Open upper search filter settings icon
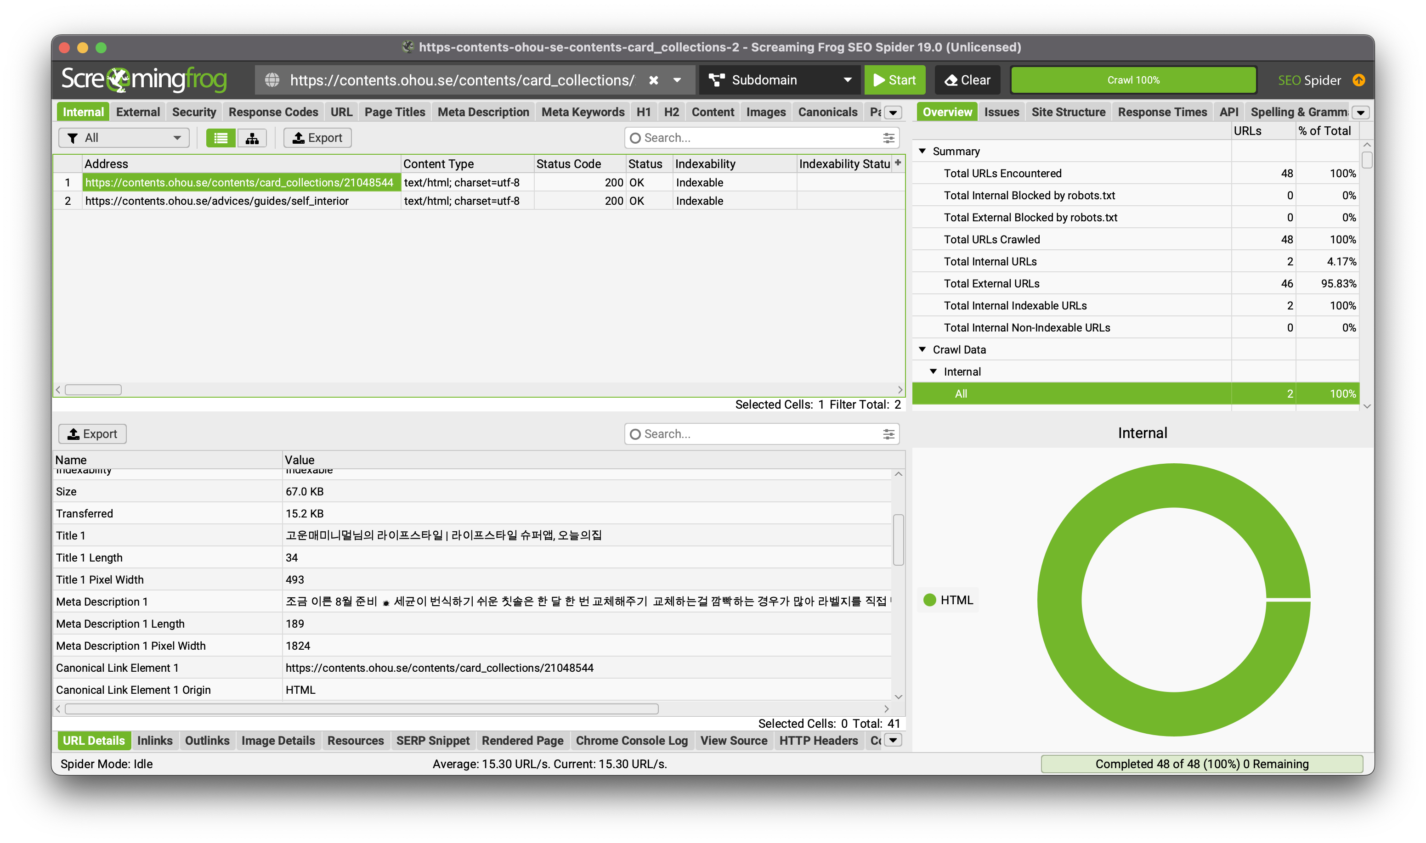Screen dimensions: 1426x843 pyautogui.click(x=888, y=138)
